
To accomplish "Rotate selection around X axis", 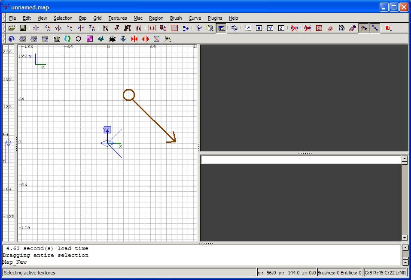I will point(47,28).
